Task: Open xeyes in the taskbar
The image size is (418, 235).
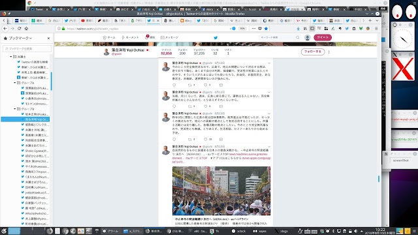Action: tap(260, 231)
